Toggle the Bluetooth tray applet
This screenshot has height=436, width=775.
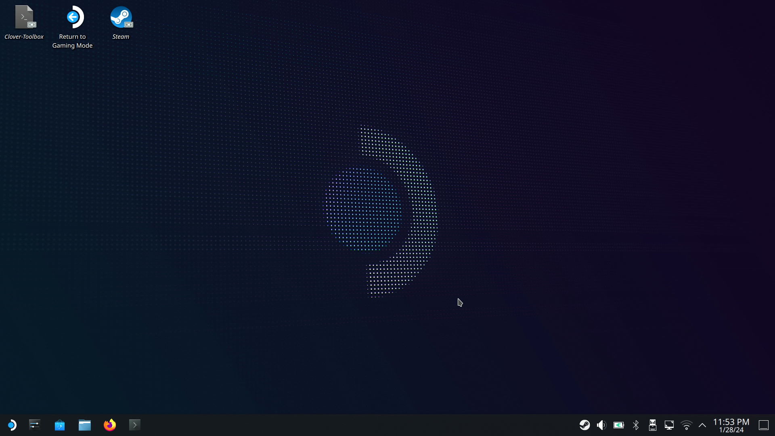(x=636, y=425)
